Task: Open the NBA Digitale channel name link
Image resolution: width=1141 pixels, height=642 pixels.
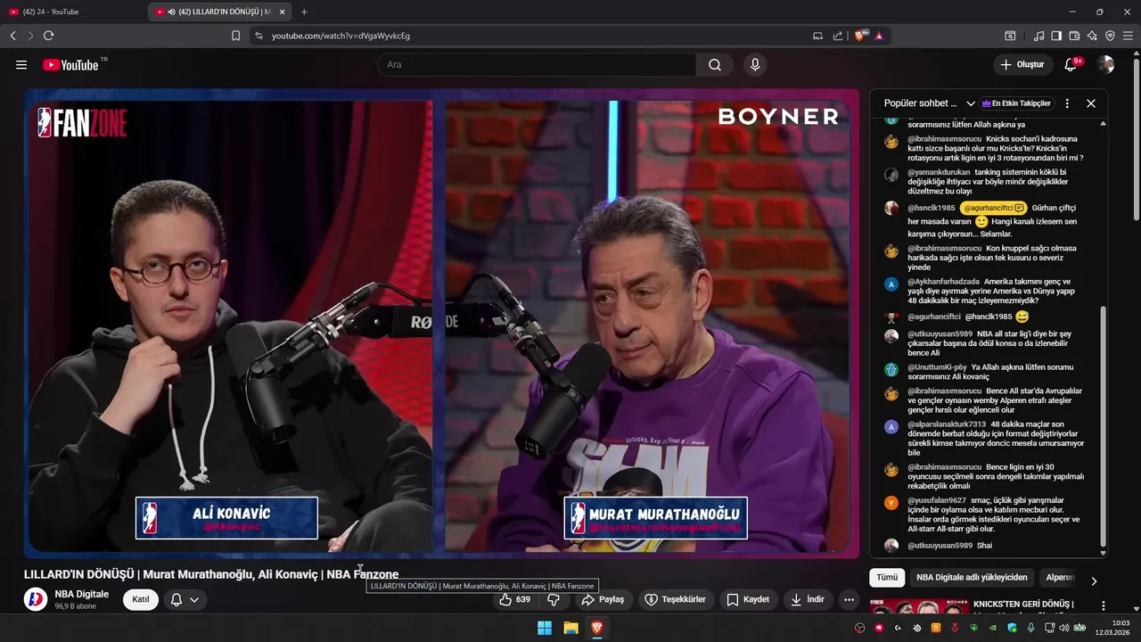Action: [x=81, y=594]
